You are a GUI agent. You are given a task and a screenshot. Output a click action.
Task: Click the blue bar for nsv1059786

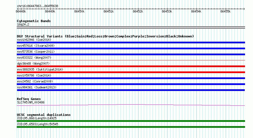pos(131,78)
